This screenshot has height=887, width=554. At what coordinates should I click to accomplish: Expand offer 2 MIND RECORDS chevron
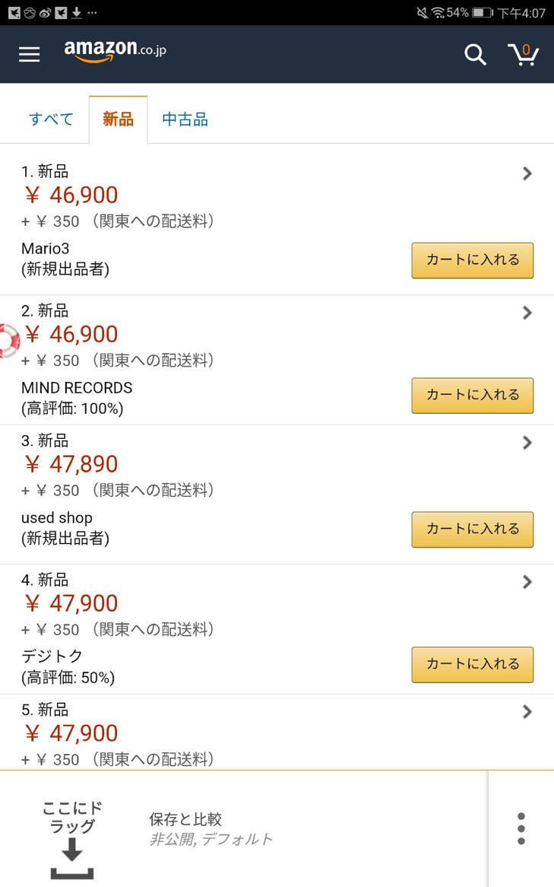(x=527, y=313)
